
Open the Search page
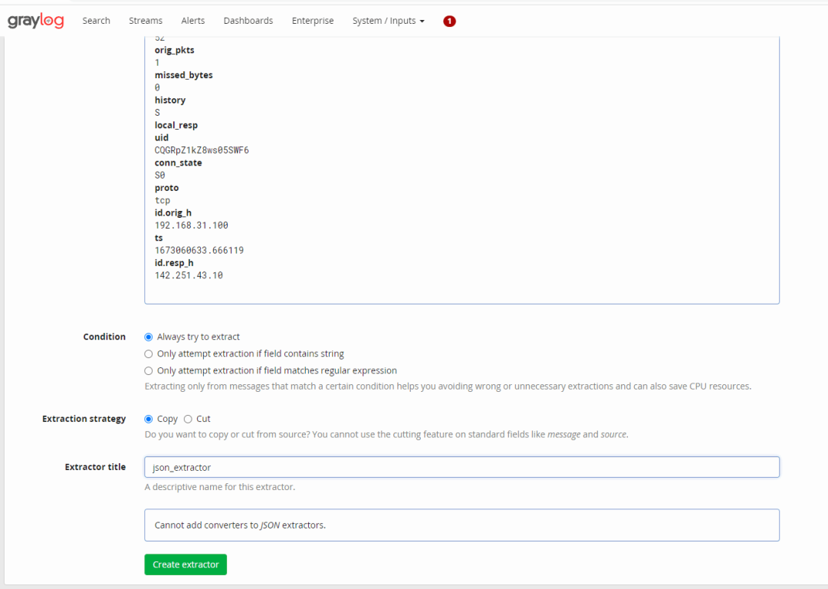coord(97,21)
